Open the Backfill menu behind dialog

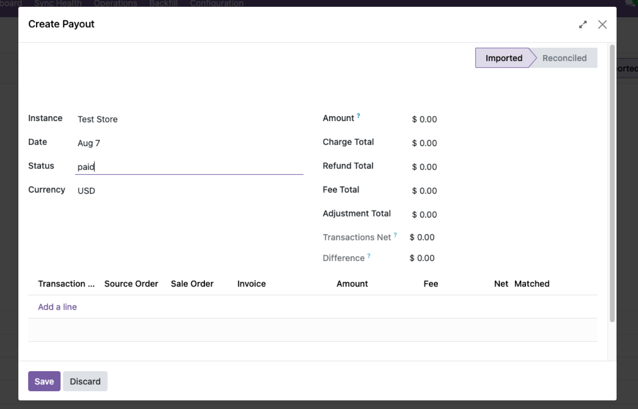click(x=164, y=3)
